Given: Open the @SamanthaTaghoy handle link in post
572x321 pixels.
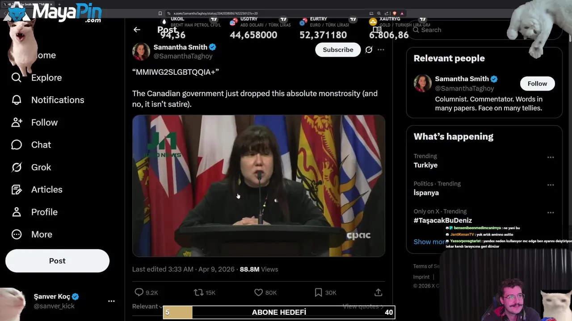Looking at the screenshot, I should pos(183,56).
